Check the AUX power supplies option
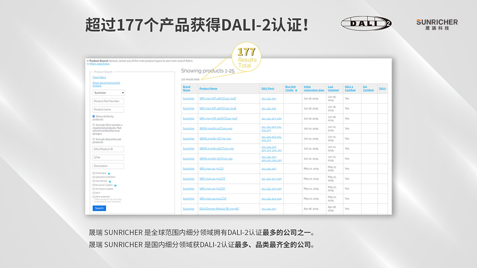The image size is (477, 268). (94, 189)
